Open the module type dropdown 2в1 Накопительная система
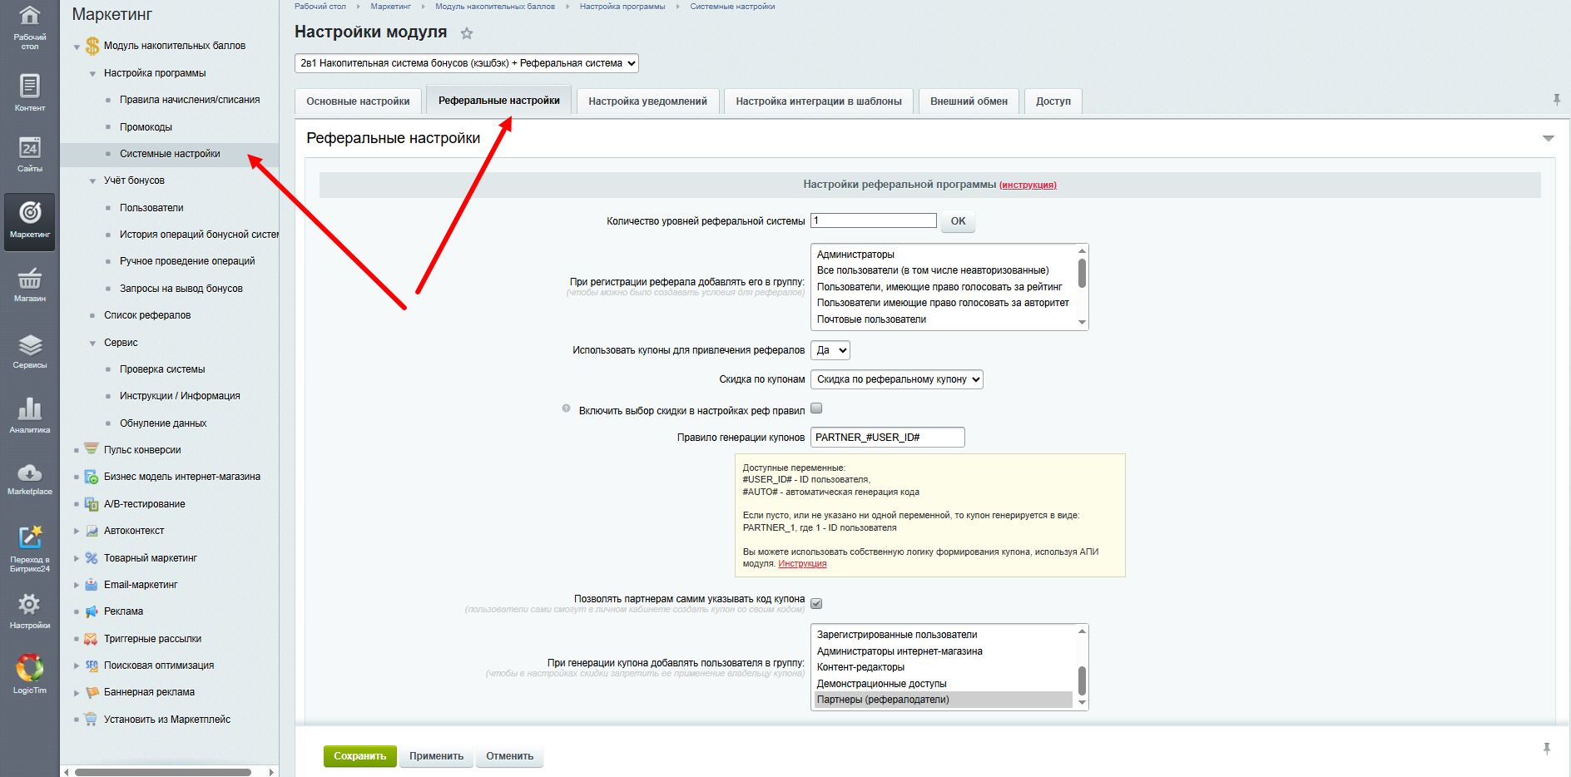The image size is (1571, 777). 467,63
